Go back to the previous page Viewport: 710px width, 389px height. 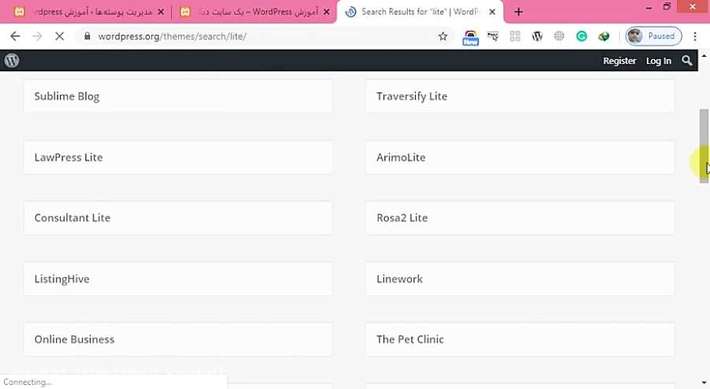tap(15, 36)
